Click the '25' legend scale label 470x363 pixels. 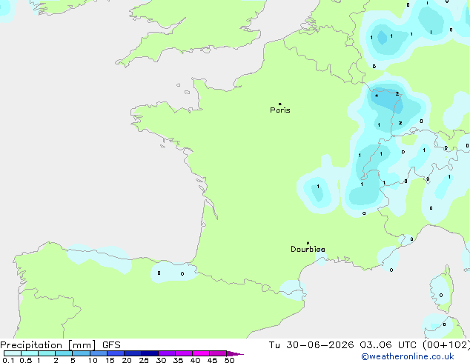click(144, 360)
